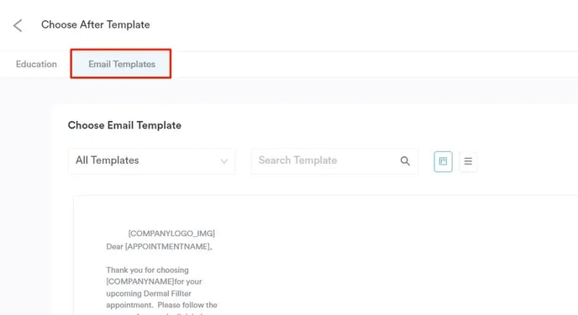The height and width of the screenshot is (315, 578).
Task: Click the [COMPANYLOGO_IMG] placeholder in the preview
Action: pyautogui.click(x=171, y=234)
